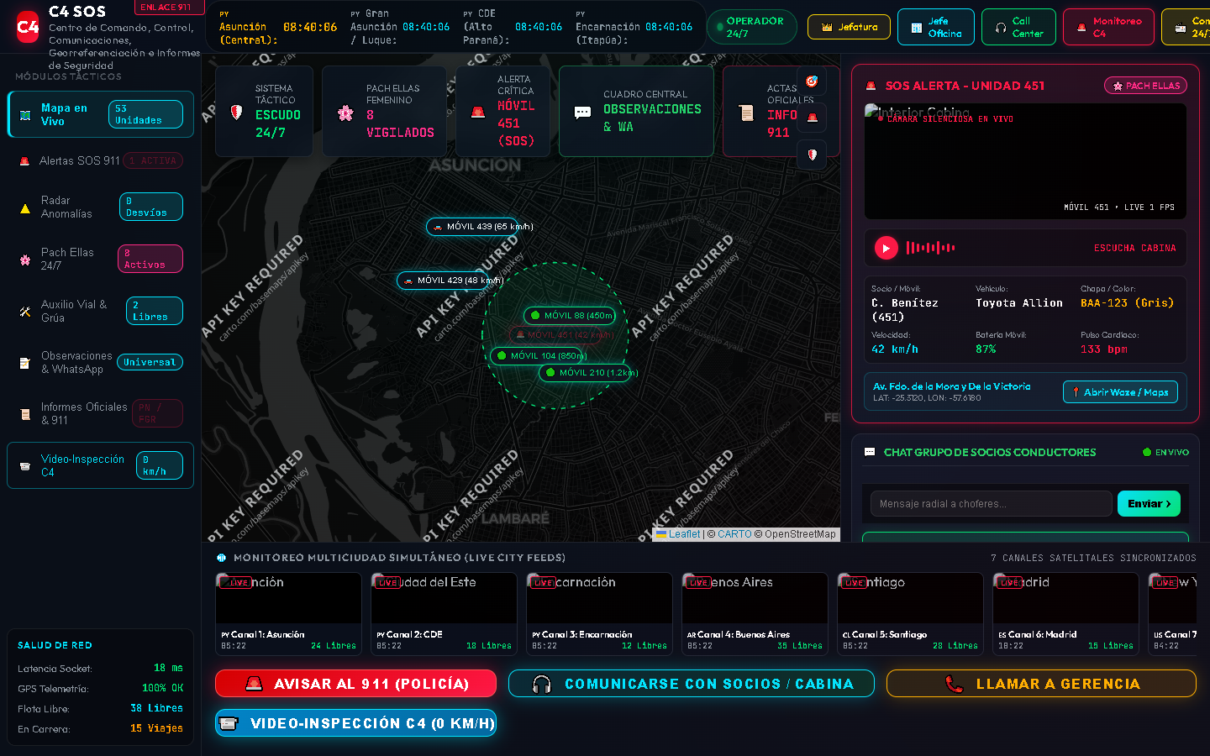Open the Radar Anomalías module
This screenshot has height=756, width=1210.
pyautogui.click(x=101, y=207)
